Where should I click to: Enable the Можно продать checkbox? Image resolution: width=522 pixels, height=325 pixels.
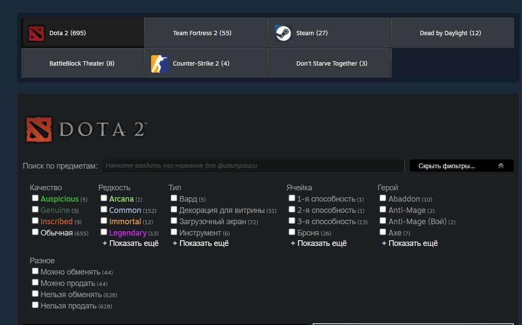(x=35, y=282)
